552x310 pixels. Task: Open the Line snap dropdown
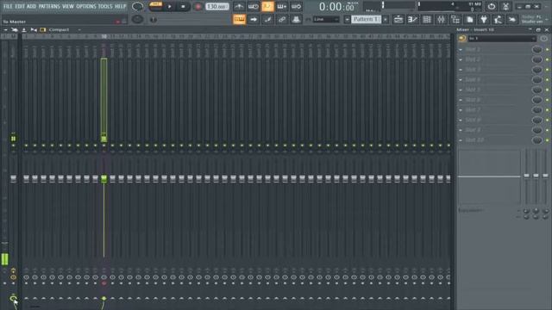click(326, 19)
